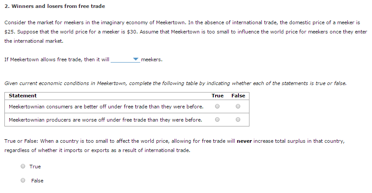Mark consumers better off statement as False

(x=238, y=107)
